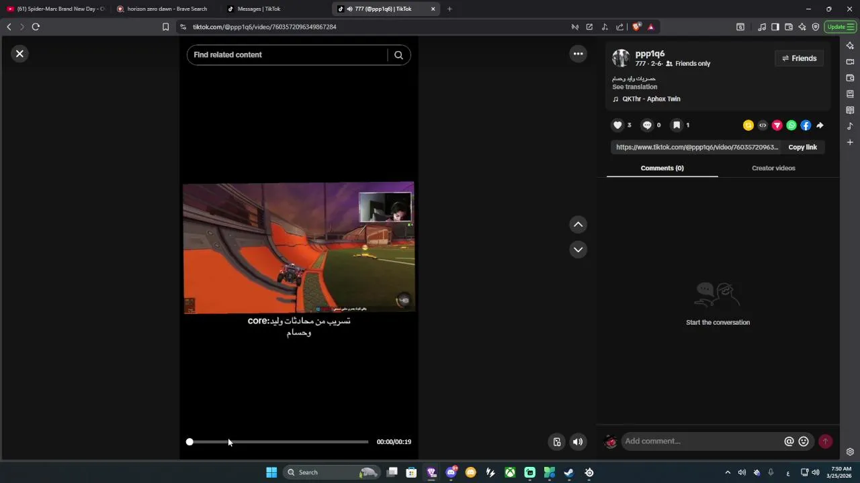Go to next video with down chevron
The image size is (860, 483).
pos(578,250)
